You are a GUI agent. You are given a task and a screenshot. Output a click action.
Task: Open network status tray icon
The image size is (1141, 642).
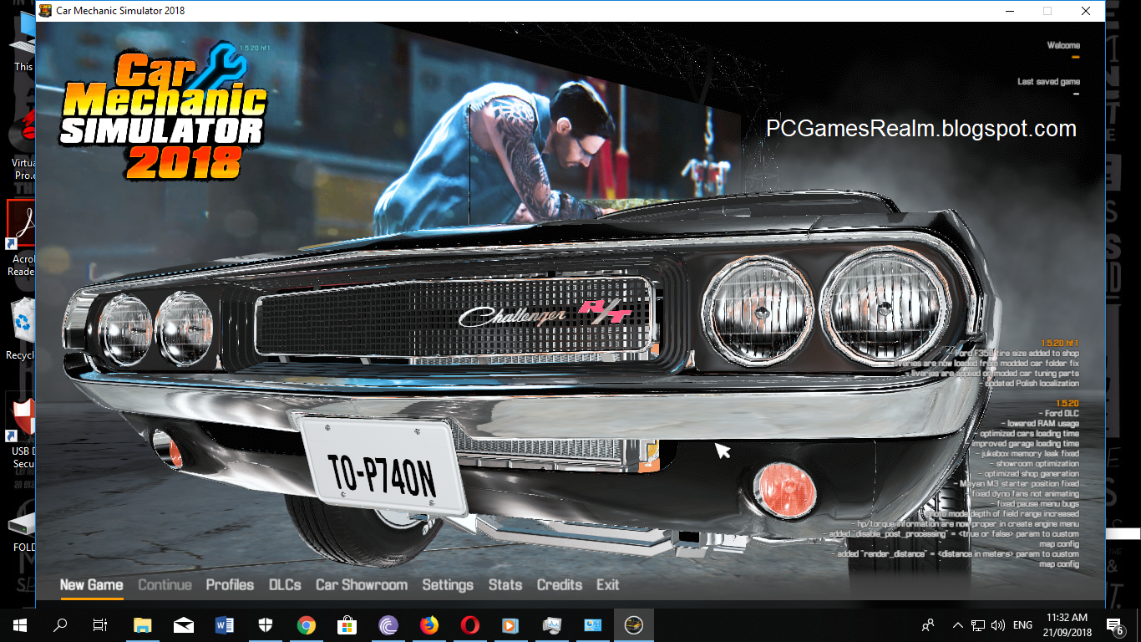click(977, 625)
